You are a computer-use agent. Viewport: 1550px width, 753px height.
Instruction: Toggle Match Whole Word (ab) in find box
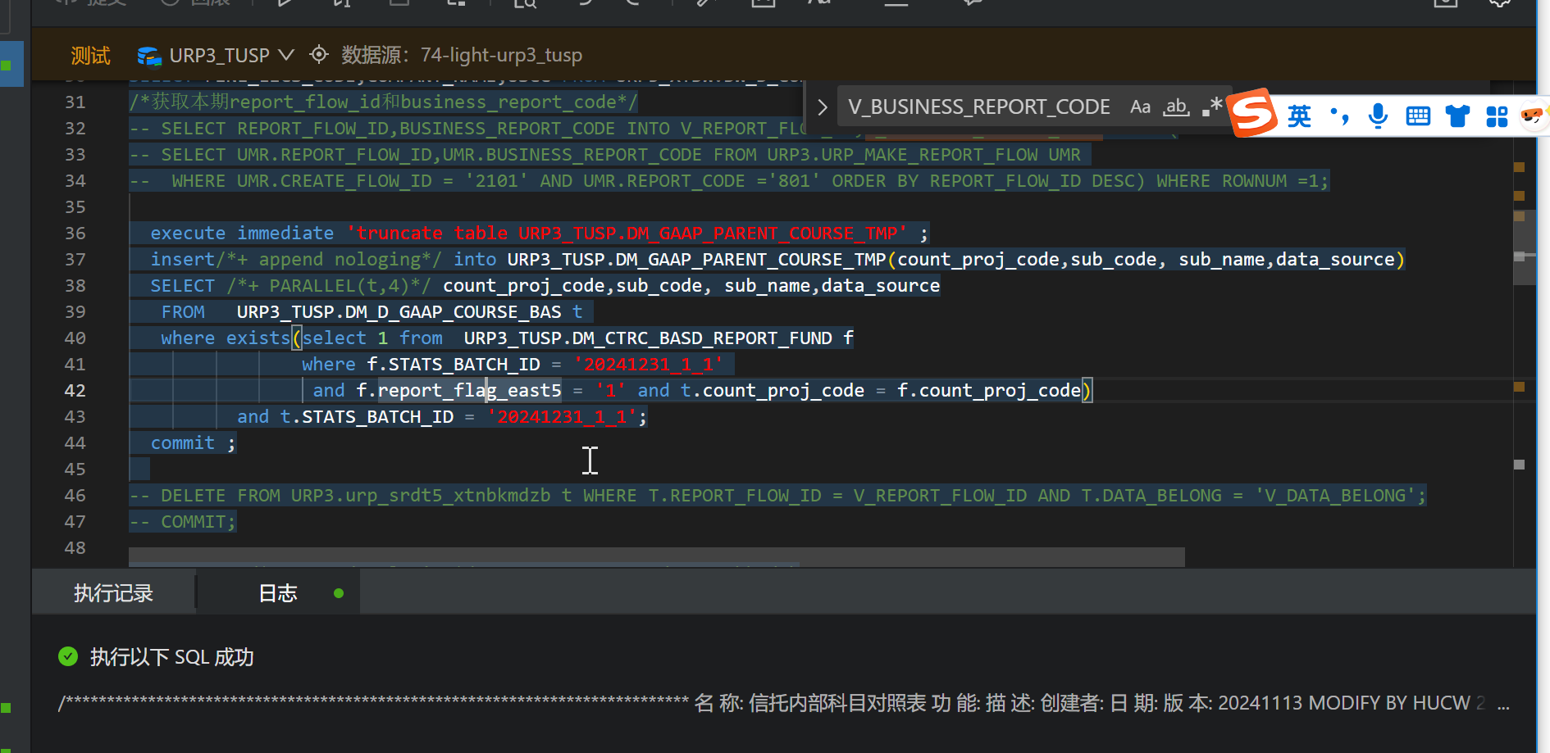(1177, 107)
